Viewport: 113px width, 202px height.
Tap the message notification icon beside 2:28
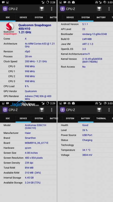click(x=3, y=2)
